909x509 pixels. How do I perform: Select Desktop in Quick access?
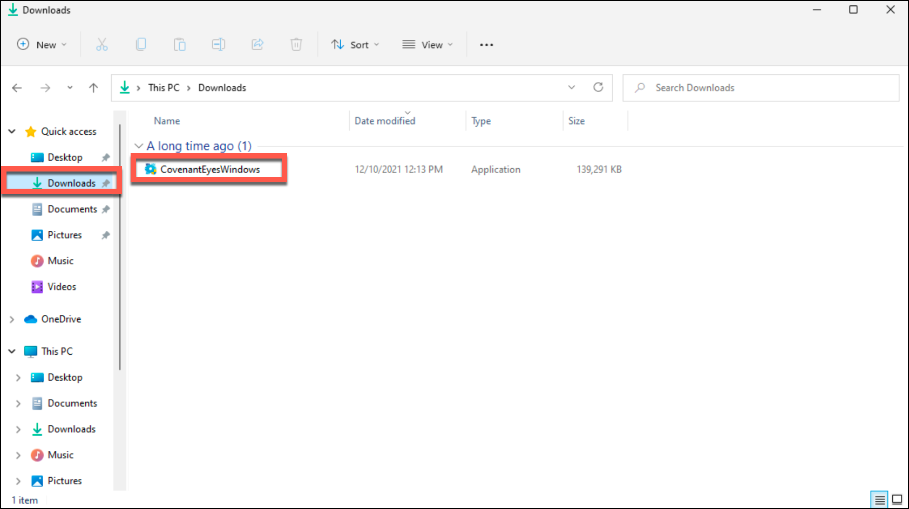pos(65,157)
